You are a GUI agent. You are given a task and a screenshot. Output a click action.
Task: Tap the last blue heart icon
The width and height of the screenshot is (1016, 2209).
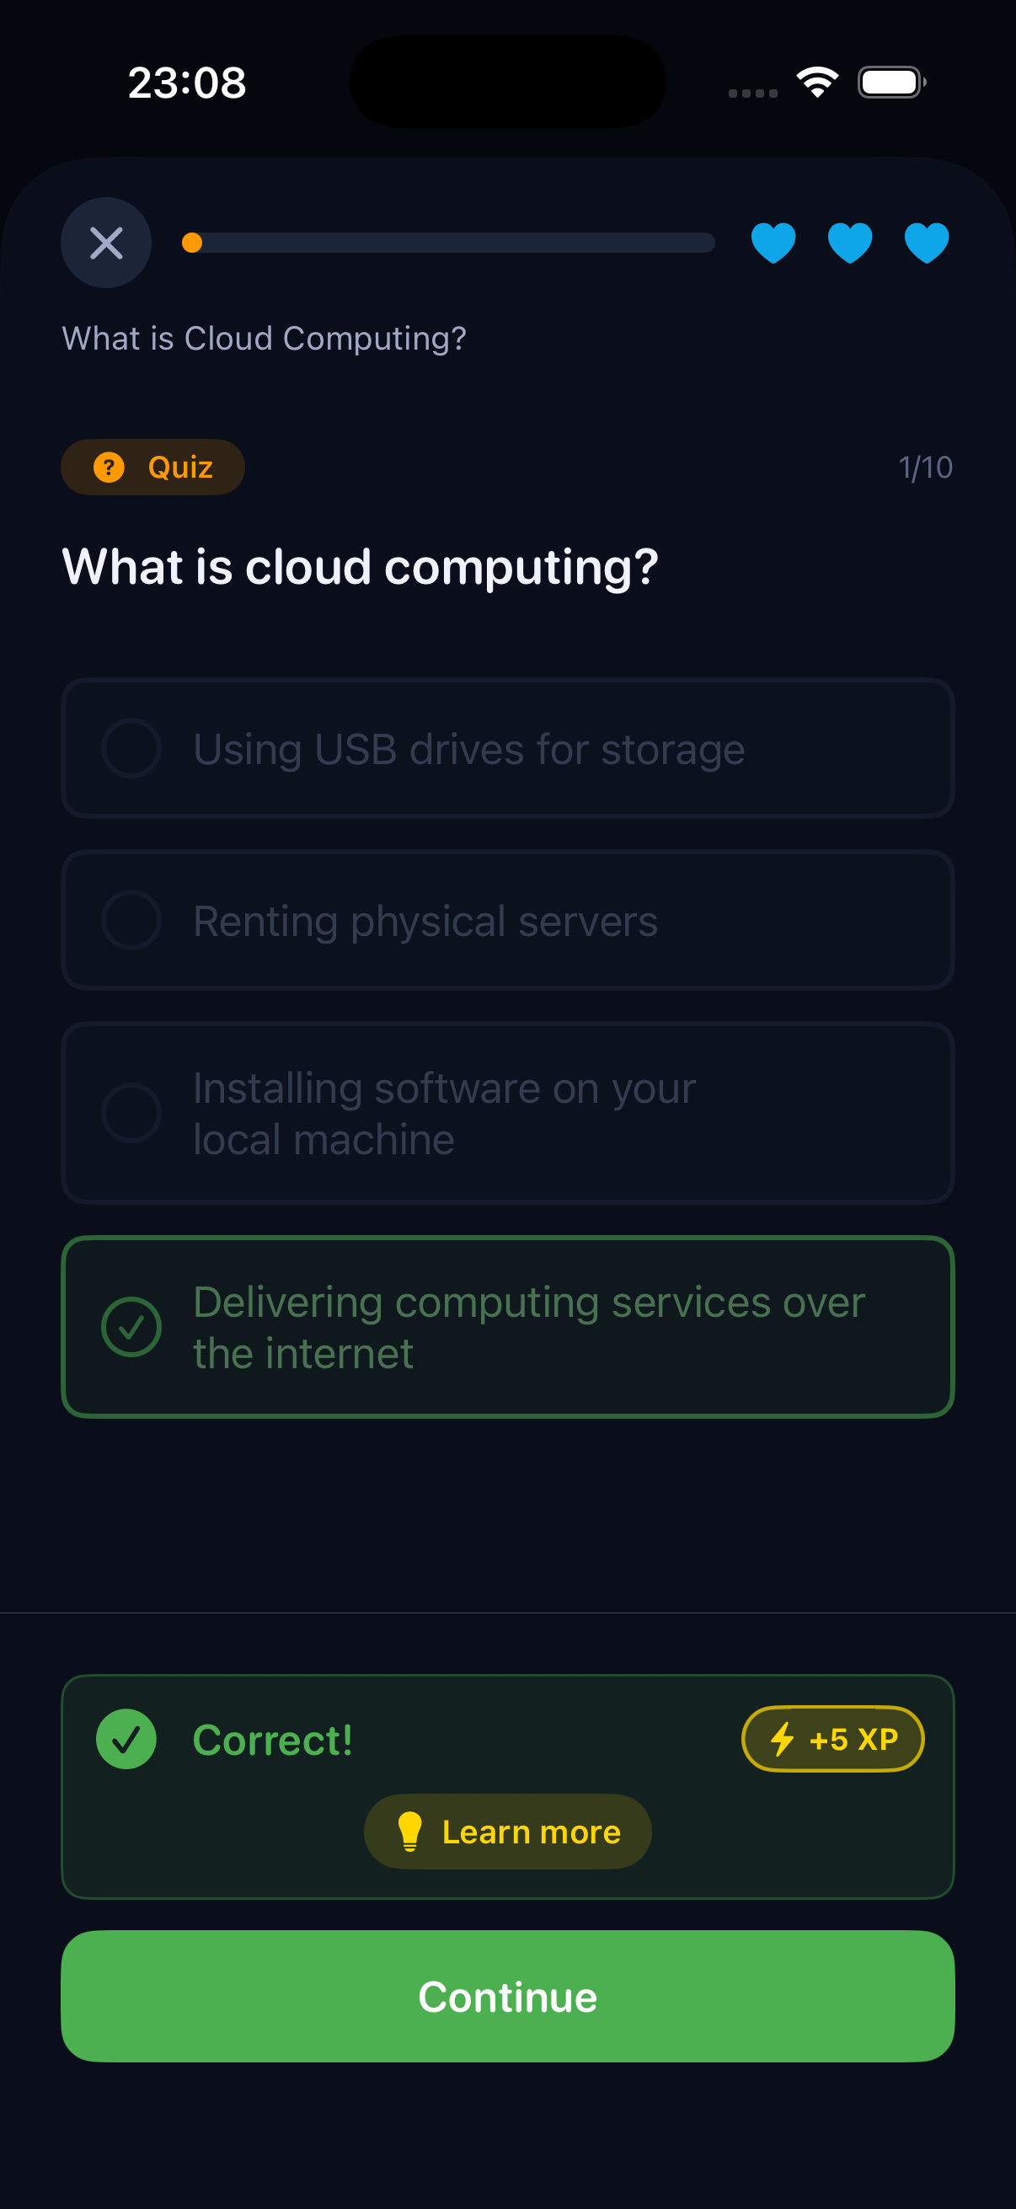coord(926,243)
